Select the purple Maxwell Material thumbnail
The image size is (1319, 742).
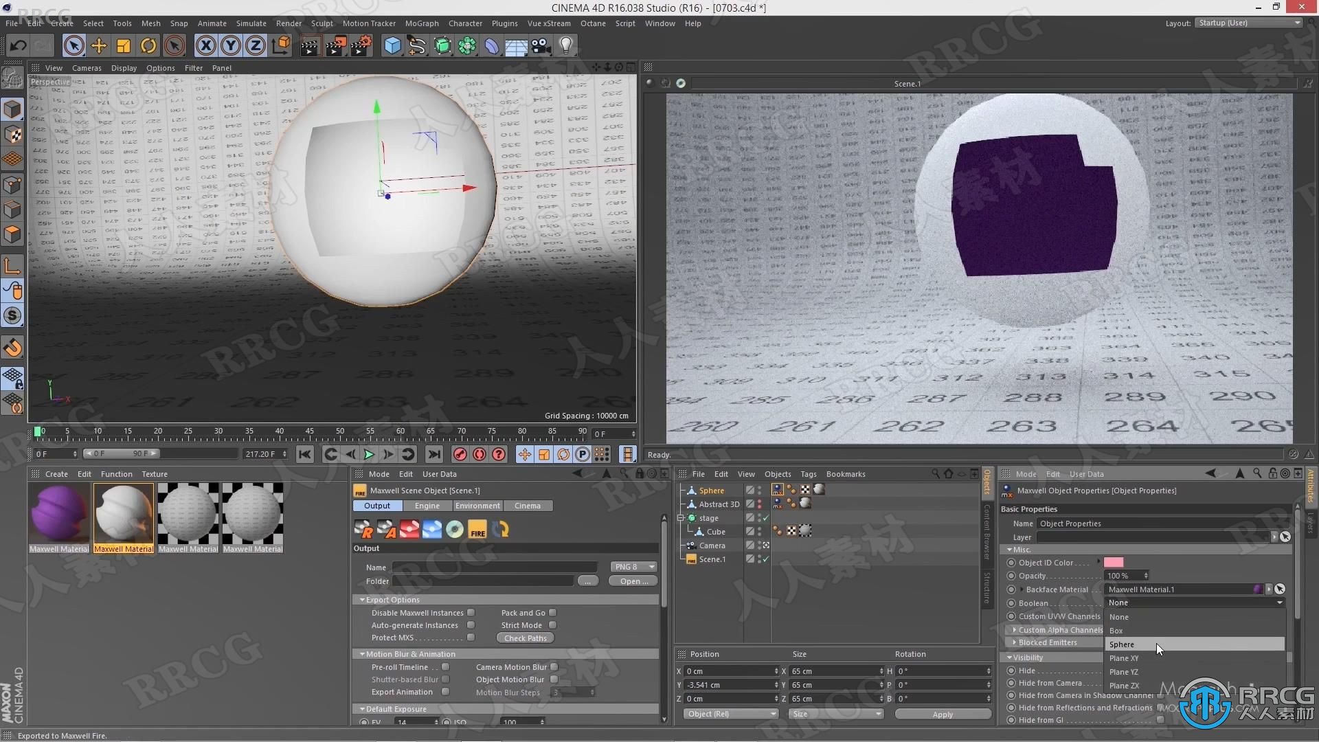coord(59,514)
